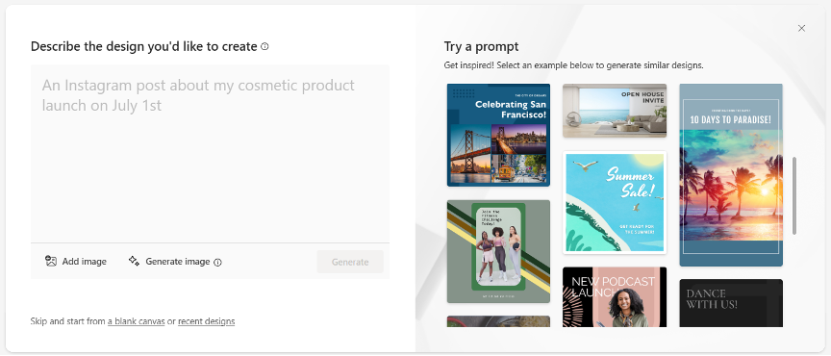Open info icon next to design description heading
The width and height of the screenshot is (831, 356).
coord(265,47)
